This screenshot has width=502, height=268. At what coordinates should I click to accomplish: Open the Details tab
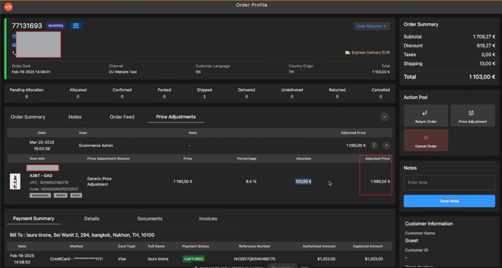(x=92, y=218)
